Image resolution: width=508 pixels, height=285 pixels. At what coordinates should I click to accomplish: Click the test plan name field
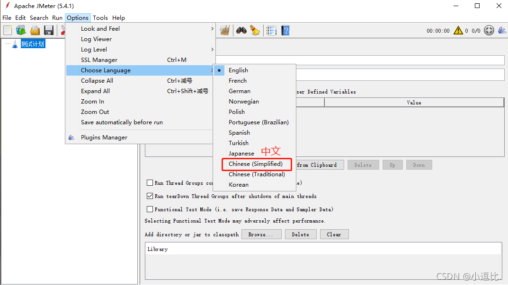point(360,60)
